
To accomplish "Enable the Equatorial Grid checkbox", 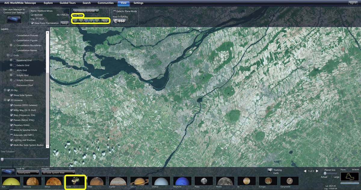I will tap(15, 60).
